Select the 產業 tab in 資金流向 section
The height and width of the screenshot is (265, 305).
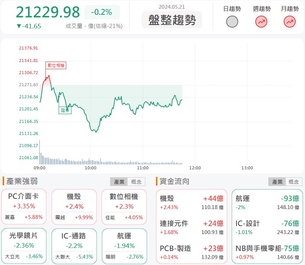[x=277, y=182]
